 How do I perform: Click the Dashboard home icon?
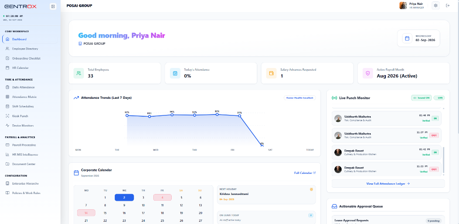8,39
